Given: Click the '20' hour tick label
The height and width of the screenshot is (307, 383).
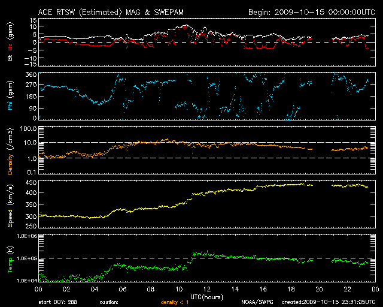Looking at the screenshot, I should click(319, 289).
